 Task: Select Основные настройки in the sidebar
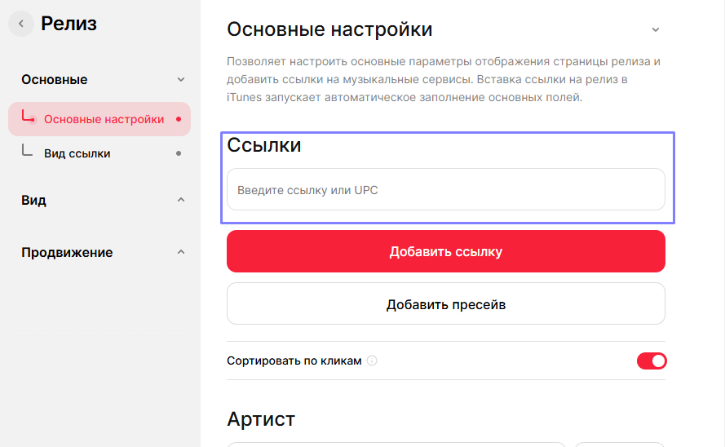pos(104,119)
